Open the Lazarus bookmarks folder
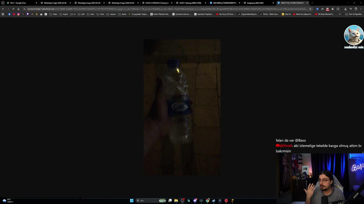This screenshot has height=204, width=364. click(111, 14)
